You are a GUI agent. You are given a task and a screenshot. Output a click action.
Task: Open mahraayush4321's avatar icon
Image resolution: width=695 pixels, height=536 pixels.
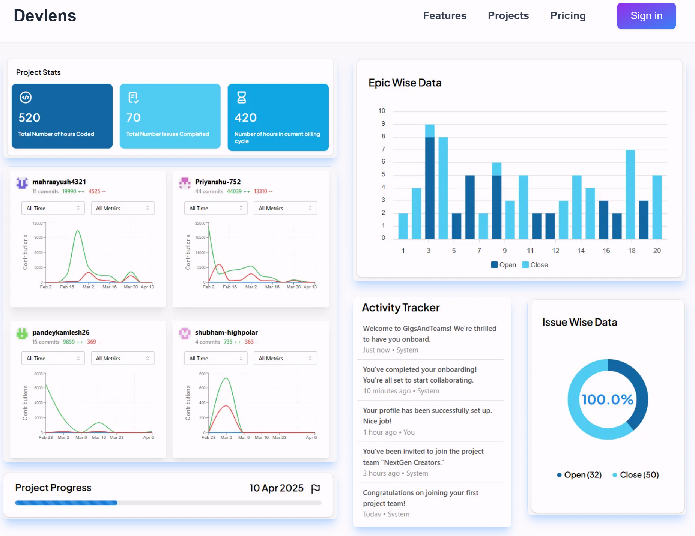point(22,183)
